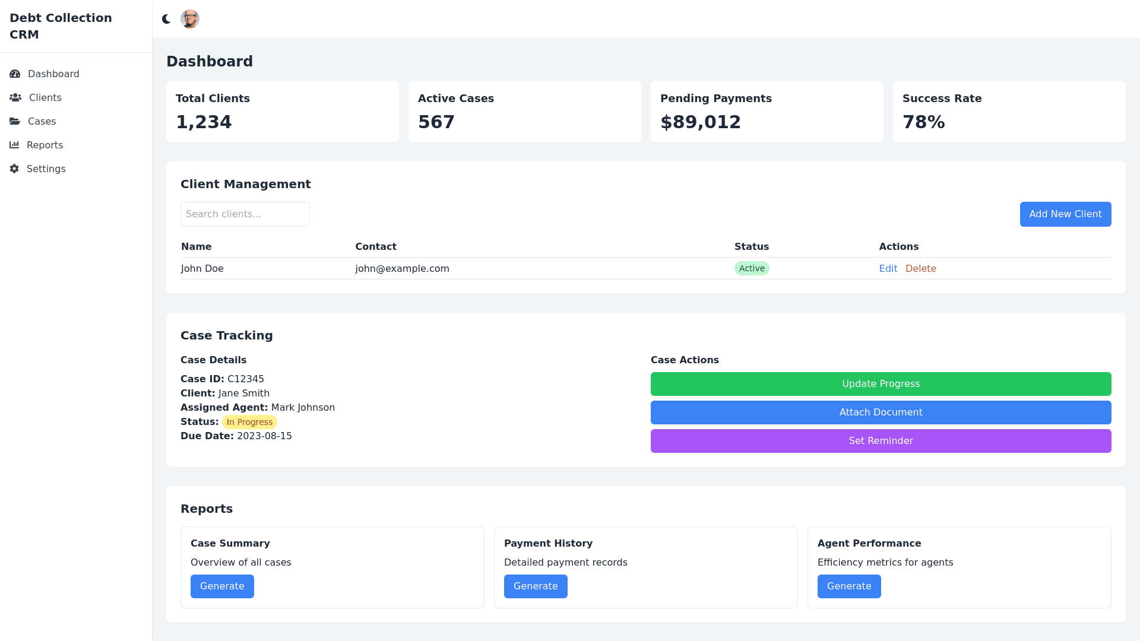Open the Clients menu item
This screenshot has height=641, width=1140.
(45, 97)
